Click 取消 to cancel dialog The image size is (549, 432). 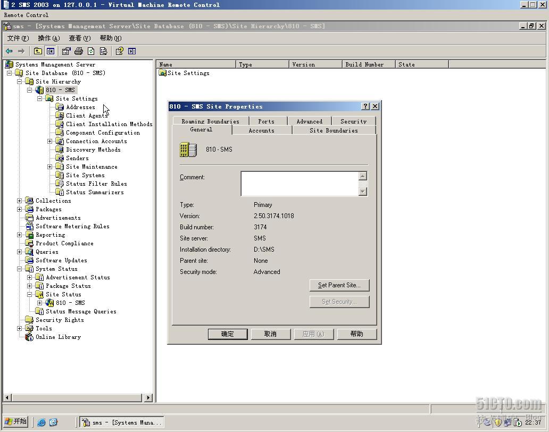[270, 334]
